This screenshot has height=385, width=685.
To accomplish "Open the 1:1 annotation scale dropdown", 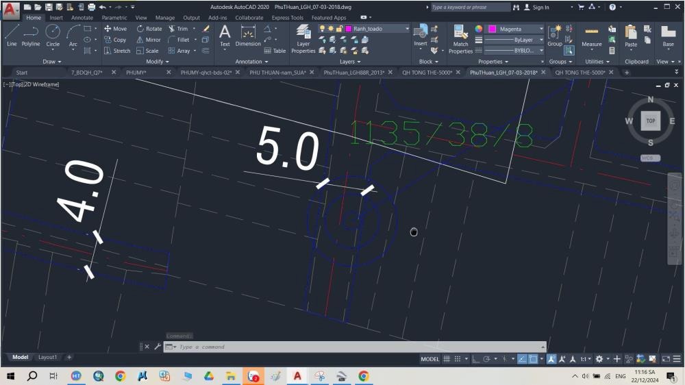I will (x=586, y=359).
